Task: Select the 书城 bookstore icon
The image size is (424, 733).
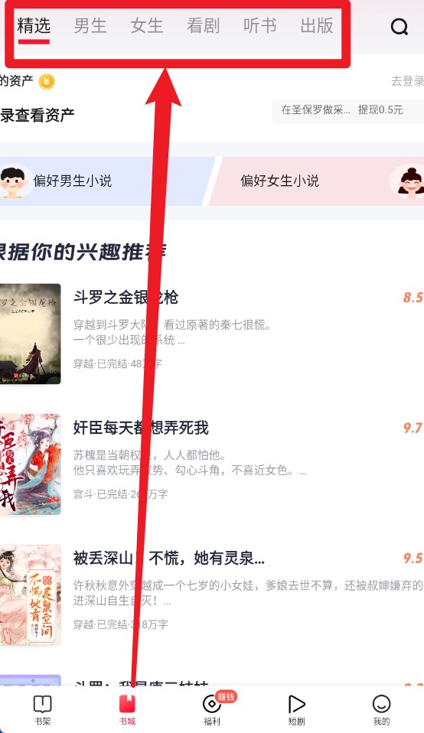Action: click(x=127, y=704)
